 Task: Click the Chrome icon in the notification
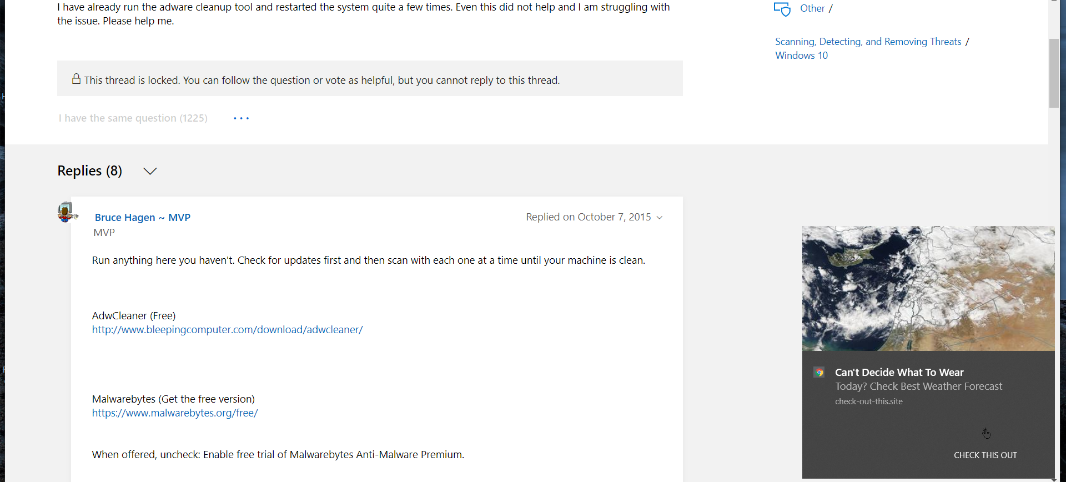point(819,373)
